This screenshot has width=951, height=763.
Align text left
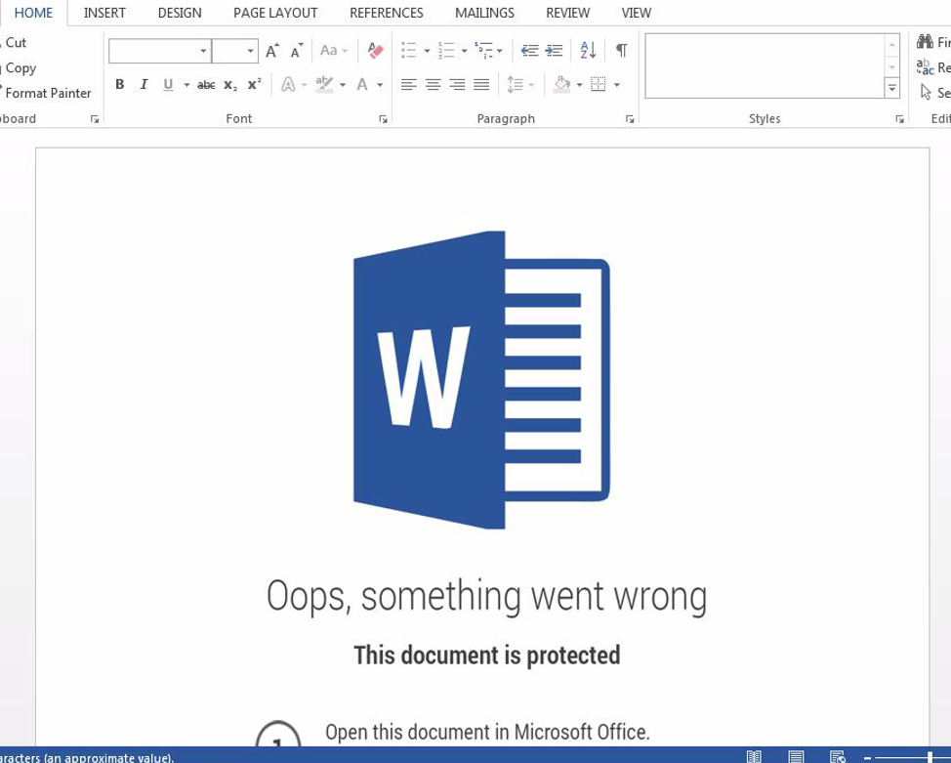pos(409,84)
